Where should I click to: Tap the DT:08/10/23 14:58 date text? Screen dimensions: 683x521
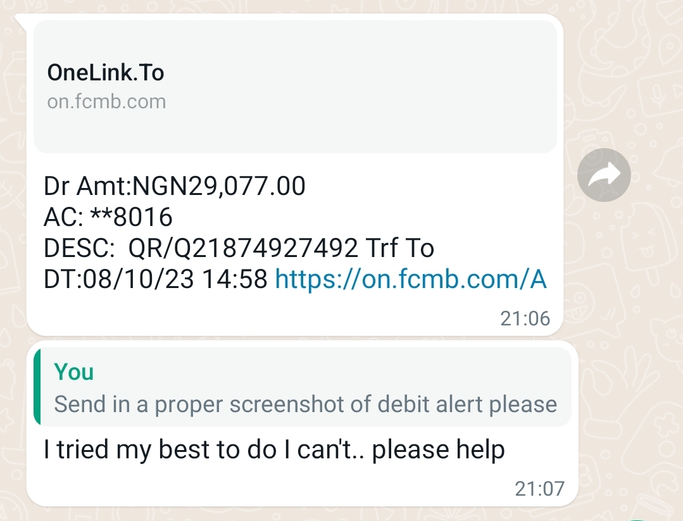click(156, 279)
